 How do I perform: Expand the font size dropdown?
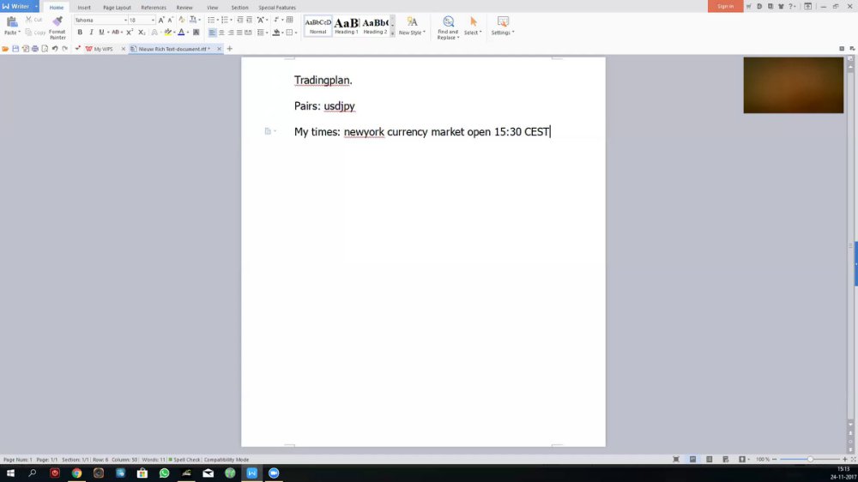coord(153,21)
